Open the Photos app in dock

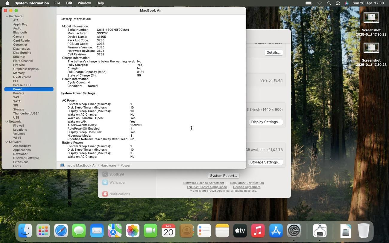[133, 231]
